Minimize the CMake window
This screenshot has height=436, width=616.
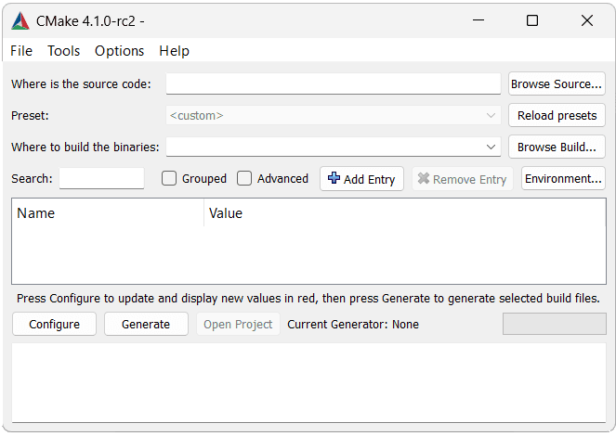(478, 20)
